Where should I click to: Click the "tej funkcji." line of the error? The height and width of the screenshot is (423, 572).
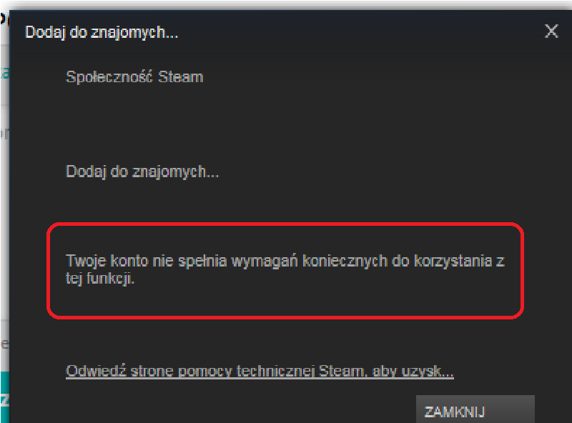point(100,279)
